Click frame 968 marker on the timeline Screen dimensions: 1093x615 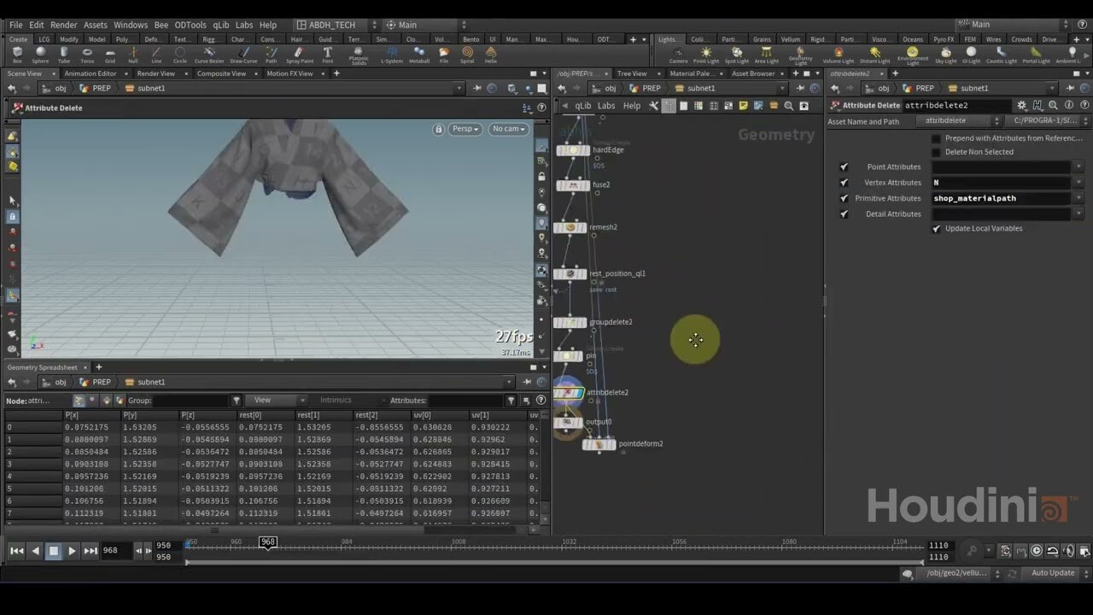[268, 542]
